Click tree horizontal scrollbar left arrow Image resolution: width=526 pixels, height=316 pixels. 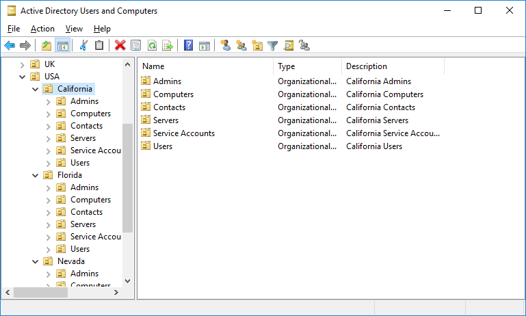(x=8, y=293)
